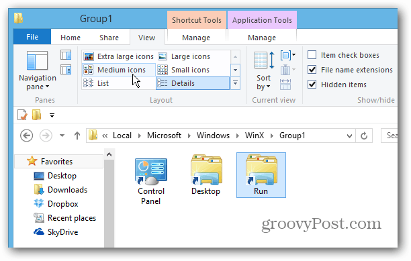
Task: Click in the Search box
Action: [390, 136]
